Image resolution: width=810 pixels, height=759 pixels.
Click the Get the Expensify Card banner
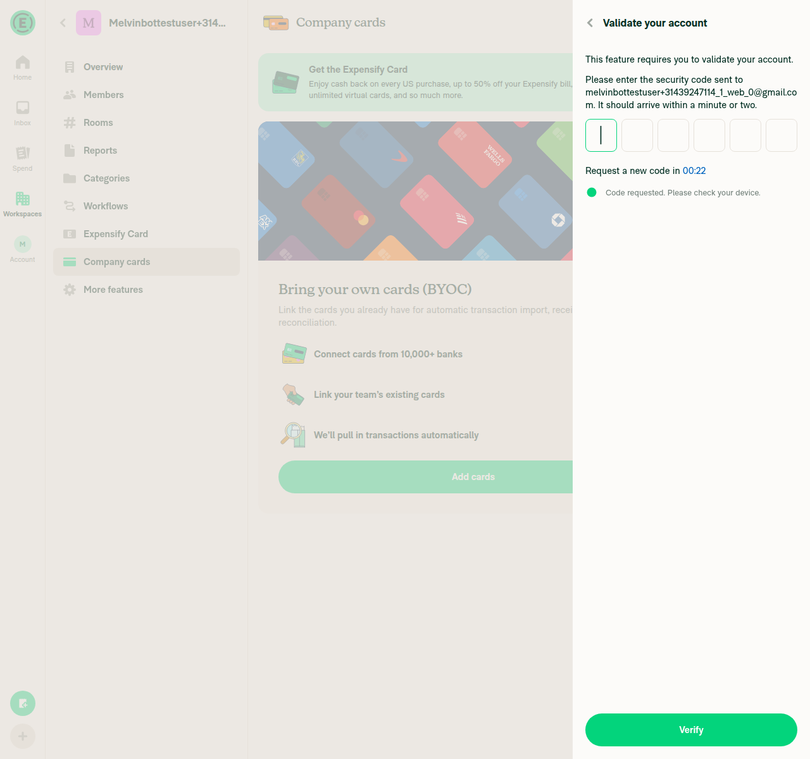tap(415, 82)
